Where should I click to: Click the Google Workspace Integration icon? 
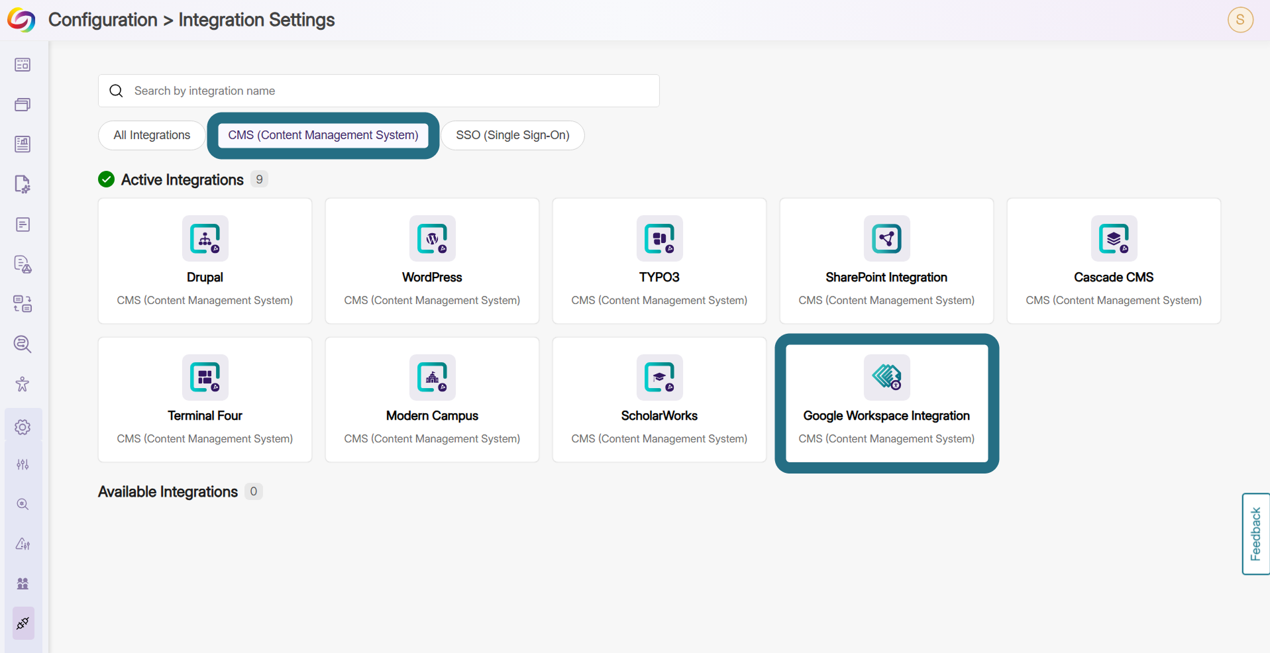tap(887, 377)
